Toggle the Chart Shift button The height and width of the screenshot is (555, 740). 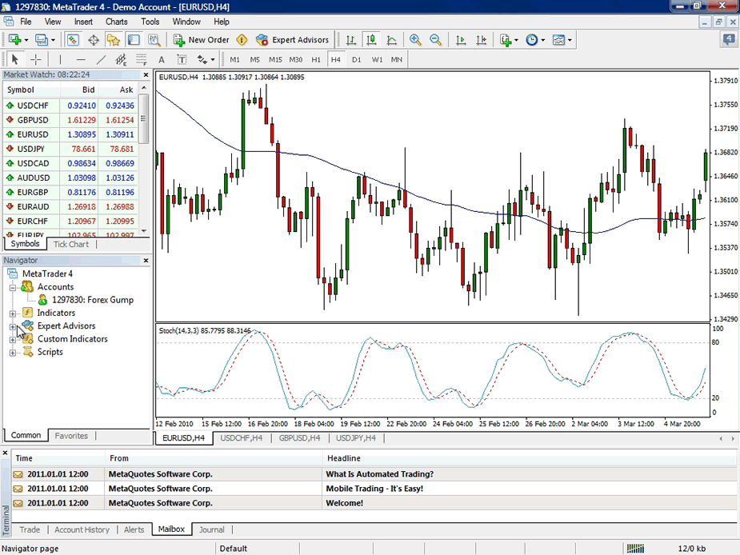(482, 40)
